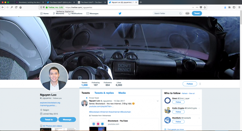Click Find people you know
Screen dimensions: 242x131
click(176, 129)
